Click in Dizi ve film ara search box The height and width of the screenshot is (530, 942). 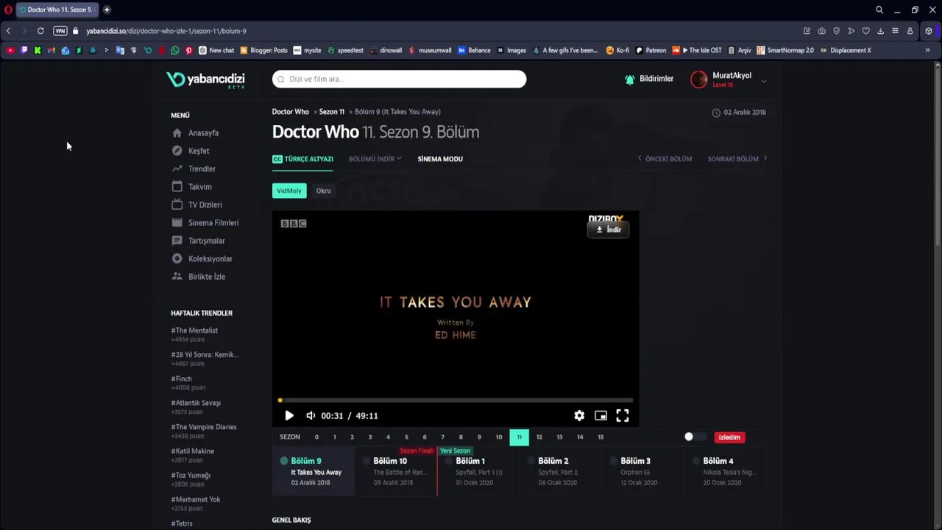tap(400, 79)
